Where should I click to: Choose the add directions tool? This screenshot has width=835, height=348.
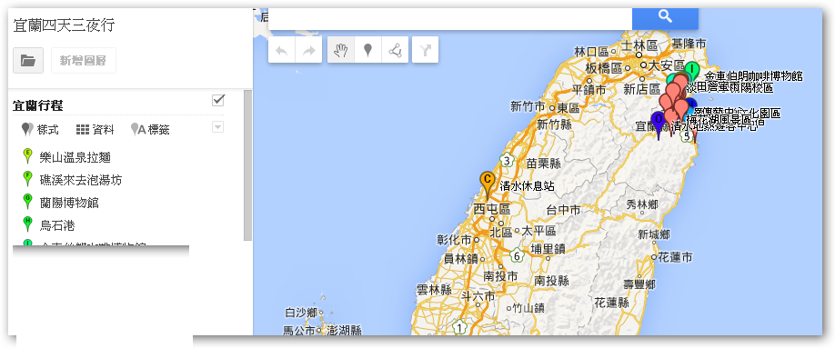pyautogui.click(x=425, y=50)
